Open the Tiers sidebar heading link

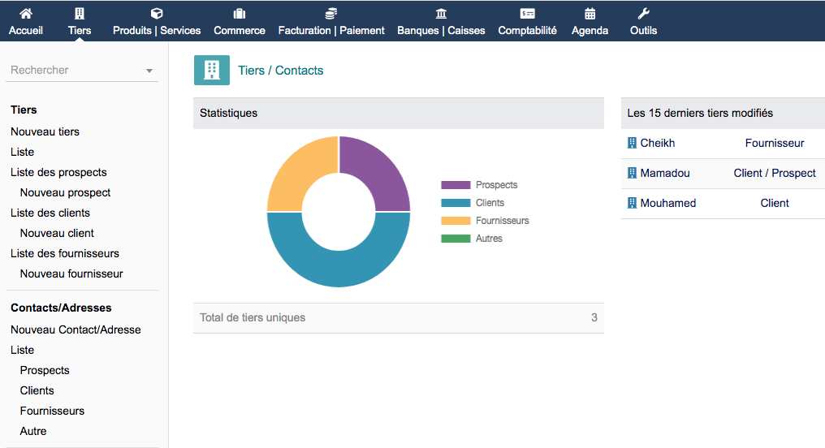[x=24, y=110]
